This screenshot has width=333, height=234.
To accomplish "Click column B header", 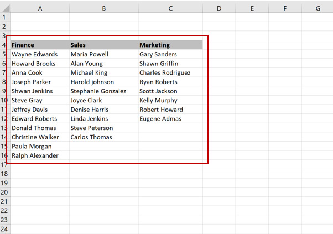I will [x=104, y=8].
